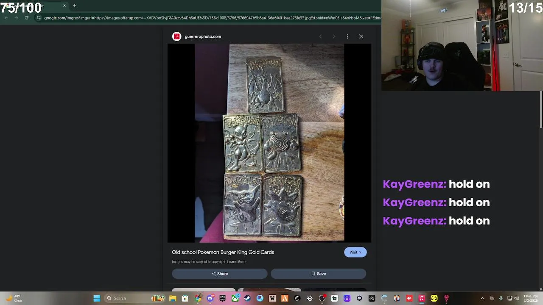This screenshot has height=305, width=543.
Task: Open Microsoft Store from taskbar
Action: tap(185, 298)
